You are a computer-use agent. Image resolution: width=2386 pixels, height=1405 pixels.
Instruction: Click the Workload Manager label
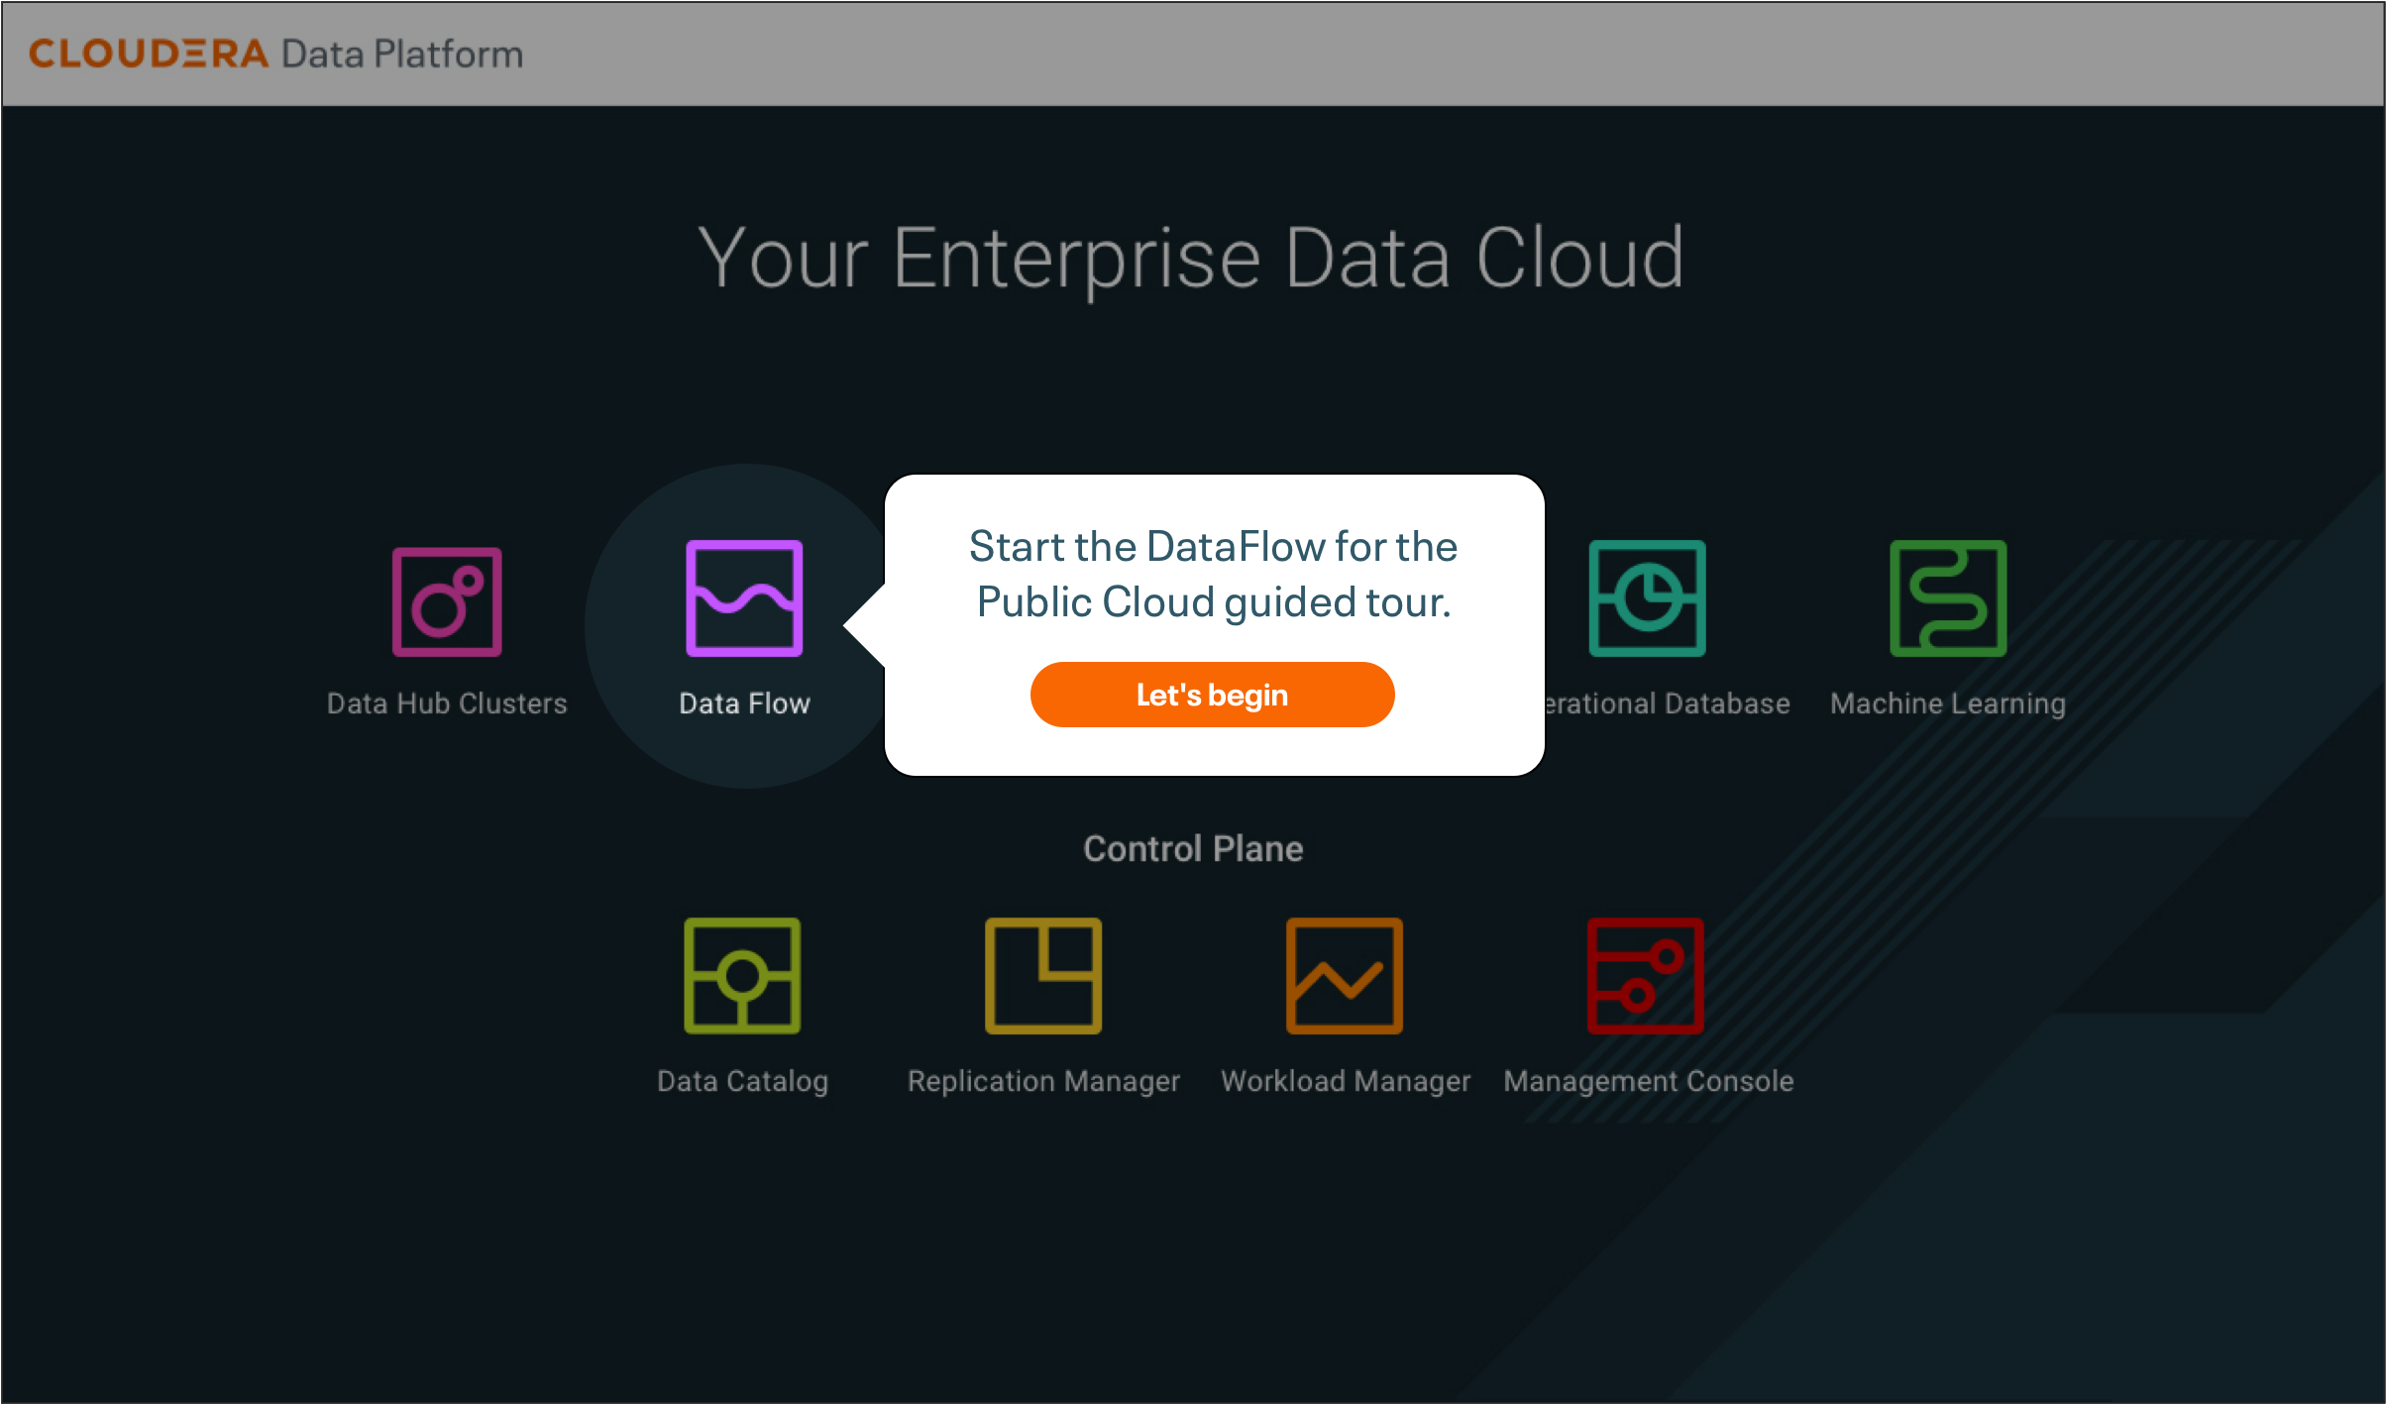click(1346, 1081)
